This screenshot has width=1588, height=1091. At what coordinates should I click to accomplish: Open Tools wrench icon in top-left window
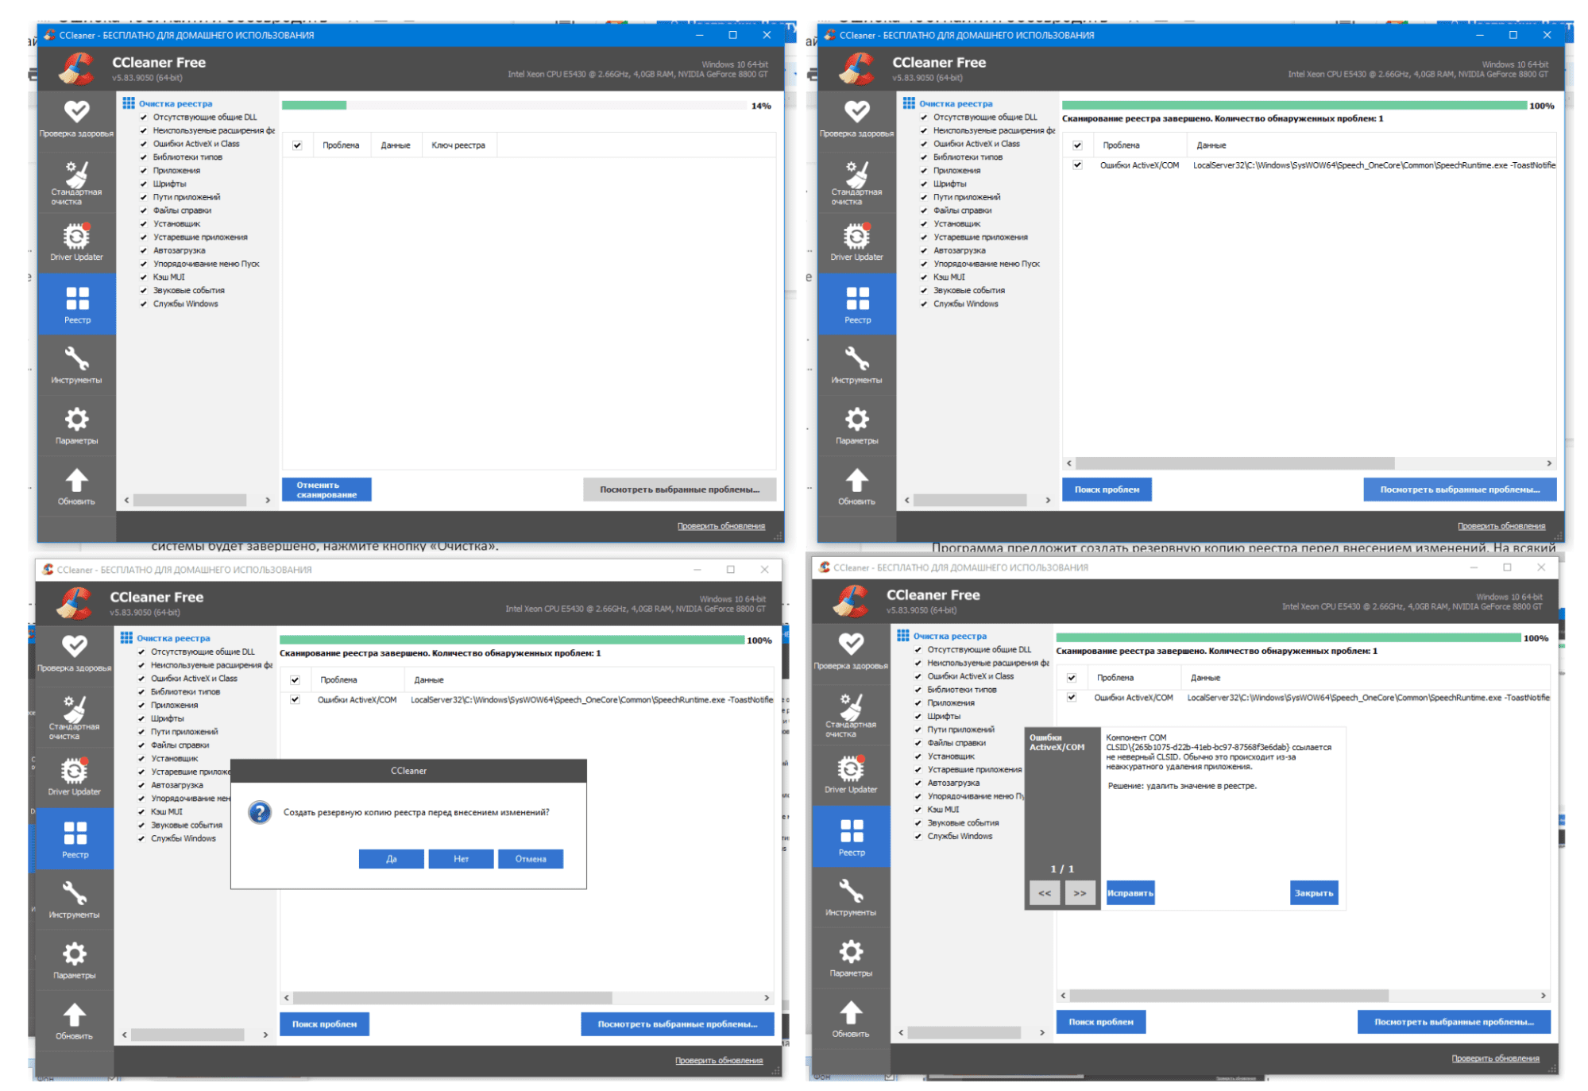(76, 359)
